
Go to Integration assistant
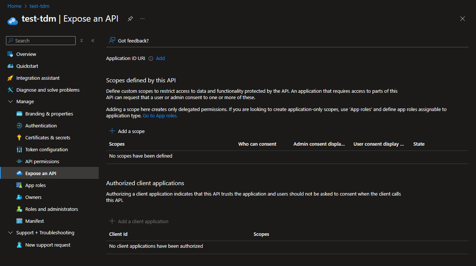pos(38,78)
